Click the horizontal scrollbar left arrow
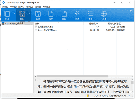This screenshot has width=135, height=99. pos(36,76)
